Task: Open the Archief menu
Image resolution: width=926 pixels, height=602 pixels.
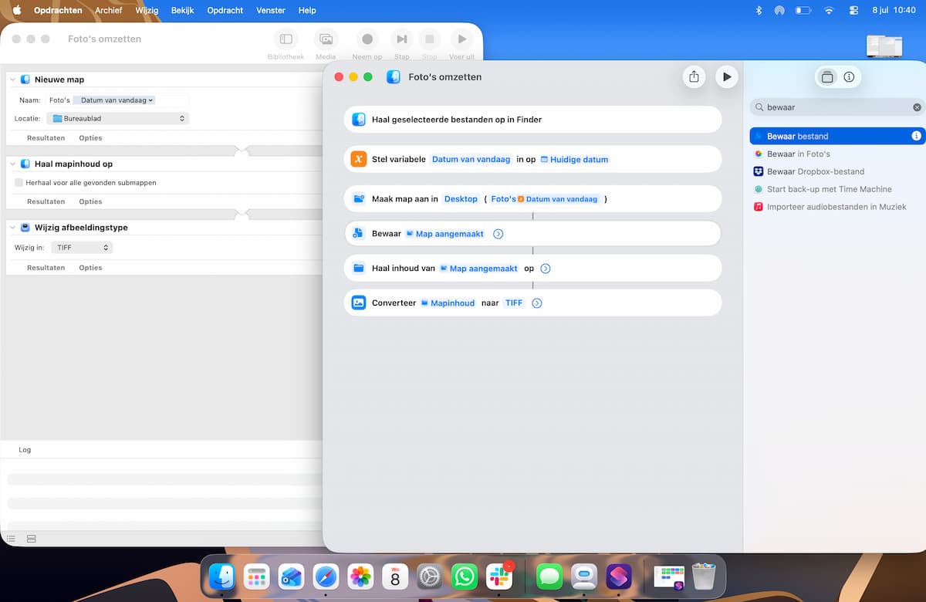Action: 109,11
